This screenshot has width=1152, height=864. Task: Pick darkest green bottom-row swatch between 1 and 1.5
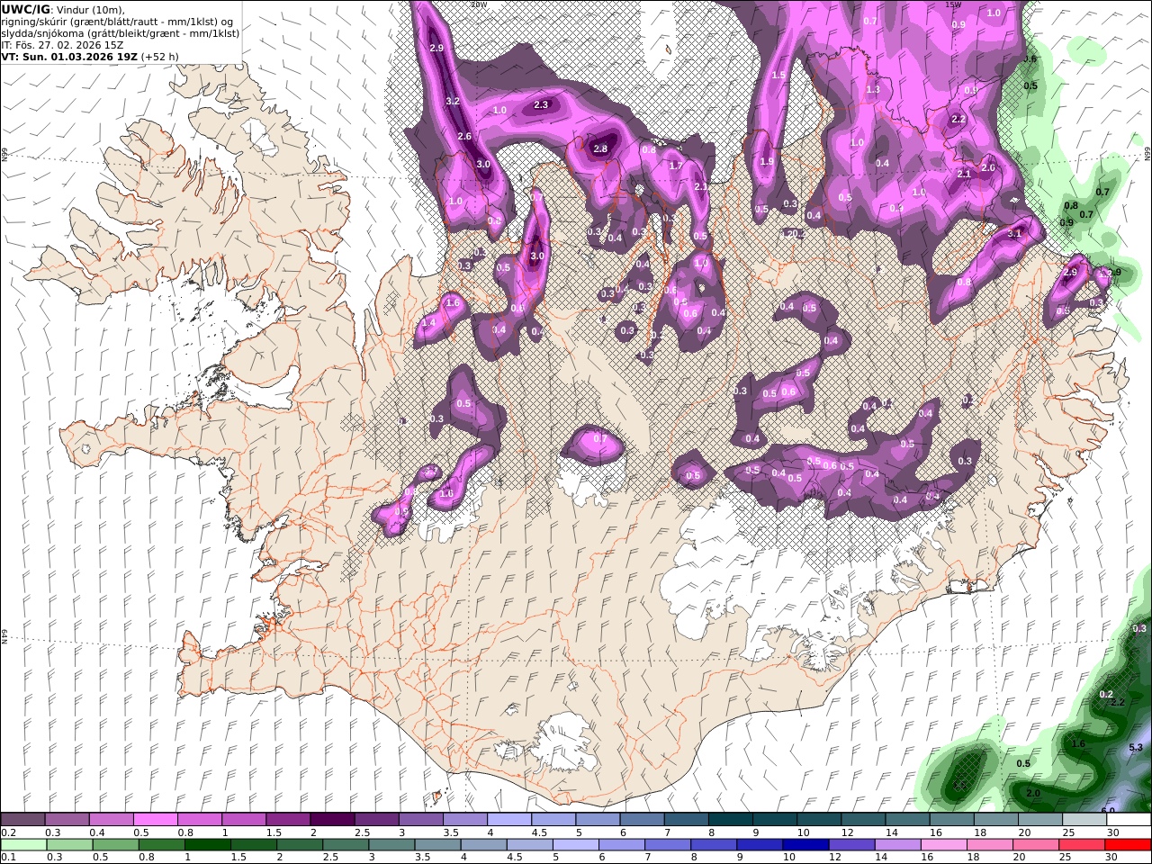208,845
